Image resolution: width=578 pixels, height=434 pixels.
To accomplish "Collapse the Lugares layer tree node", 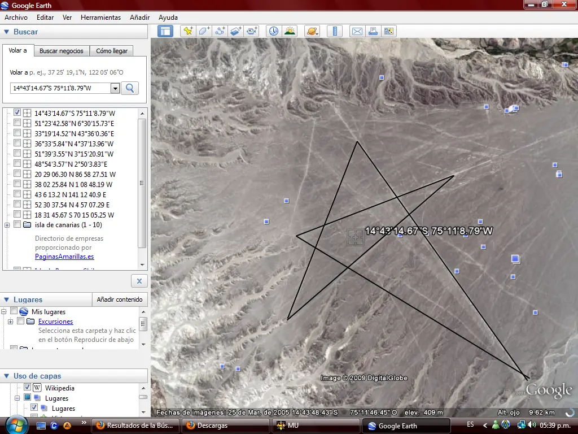I will [17, 398].
